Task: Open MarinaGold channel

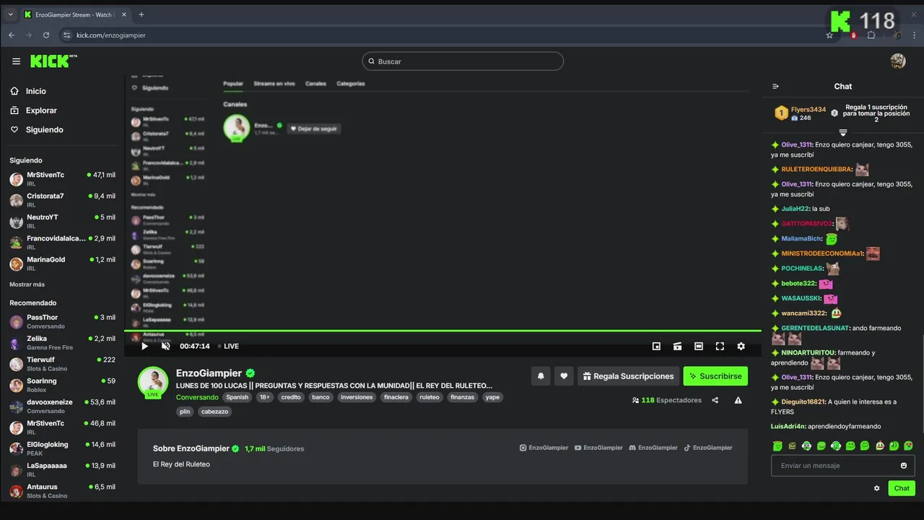Action: pos(63,264)
